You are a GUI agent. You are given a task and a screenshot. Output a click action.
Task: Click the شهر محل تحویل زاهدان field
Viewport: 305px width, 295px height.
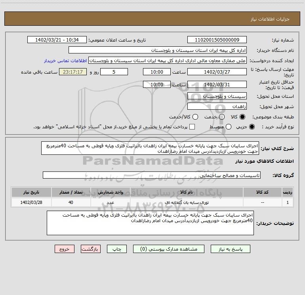[x=217, y=107]
